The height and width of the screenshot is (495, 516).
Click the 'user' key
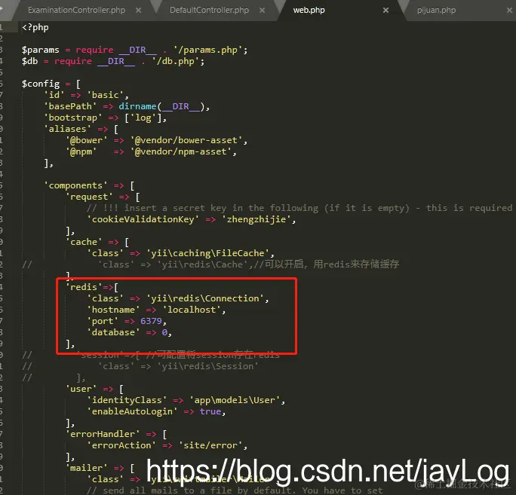coord(81,390)
